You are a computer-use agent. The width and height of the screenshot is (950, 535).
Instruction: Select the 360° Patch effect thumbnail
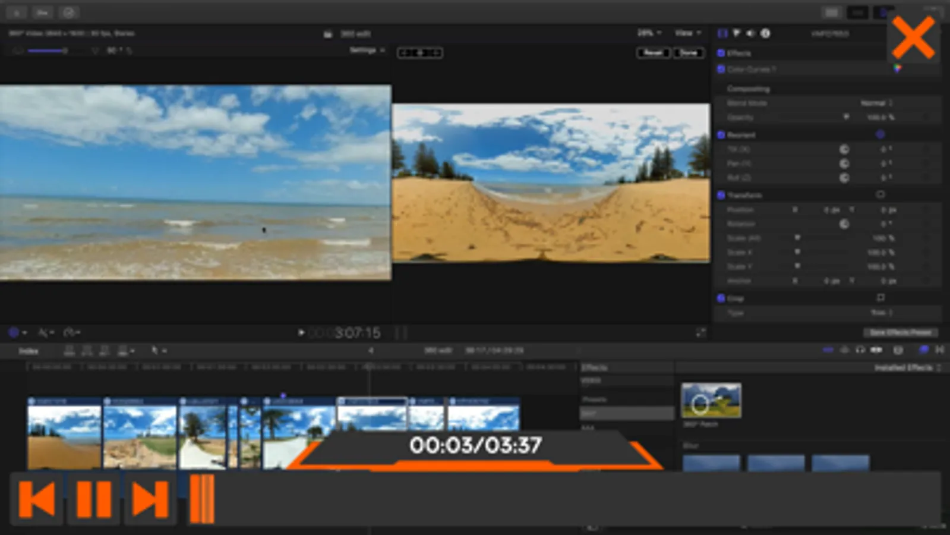(711, 400)
